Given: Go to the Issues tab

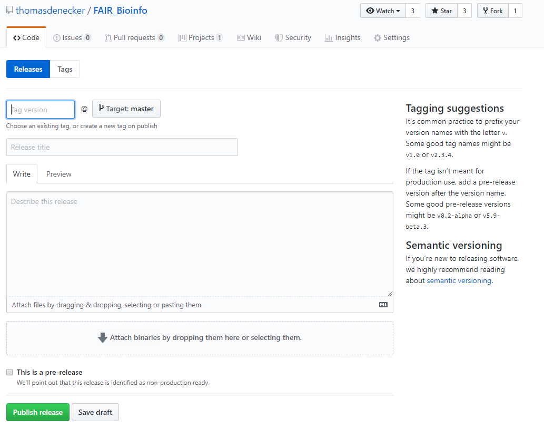Looking at the screenshot, I should [72, 37].
